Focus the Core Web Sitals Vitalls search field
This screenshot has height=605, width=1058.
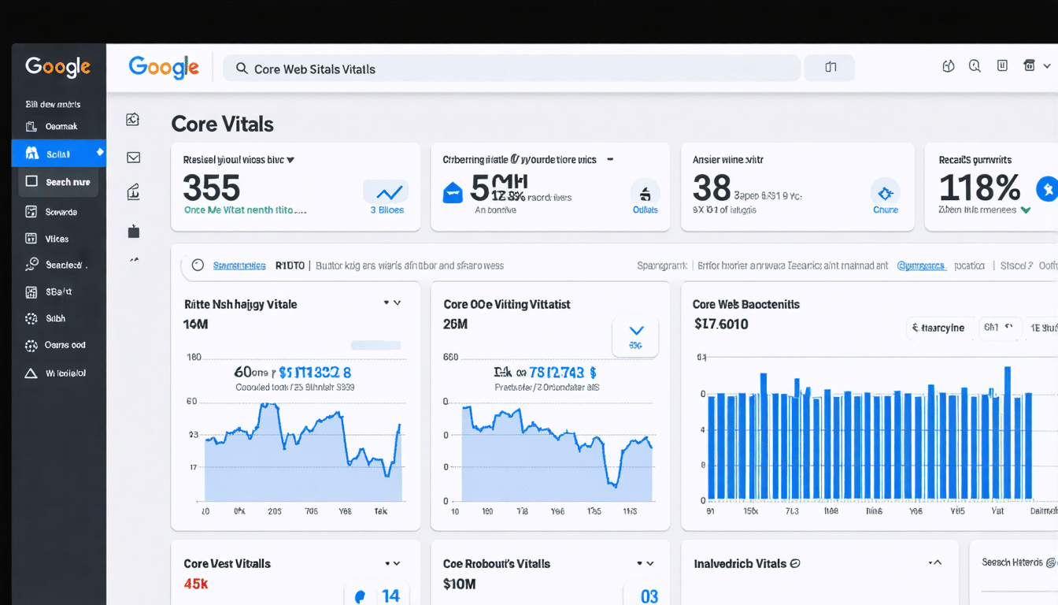coord(512,69)
